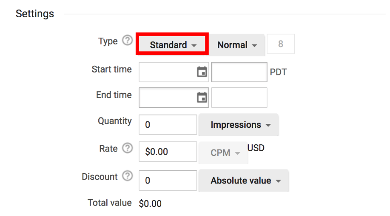Screen dimensions: 390x216
Task: Click the Start time date field
Action: coord(174,72)
